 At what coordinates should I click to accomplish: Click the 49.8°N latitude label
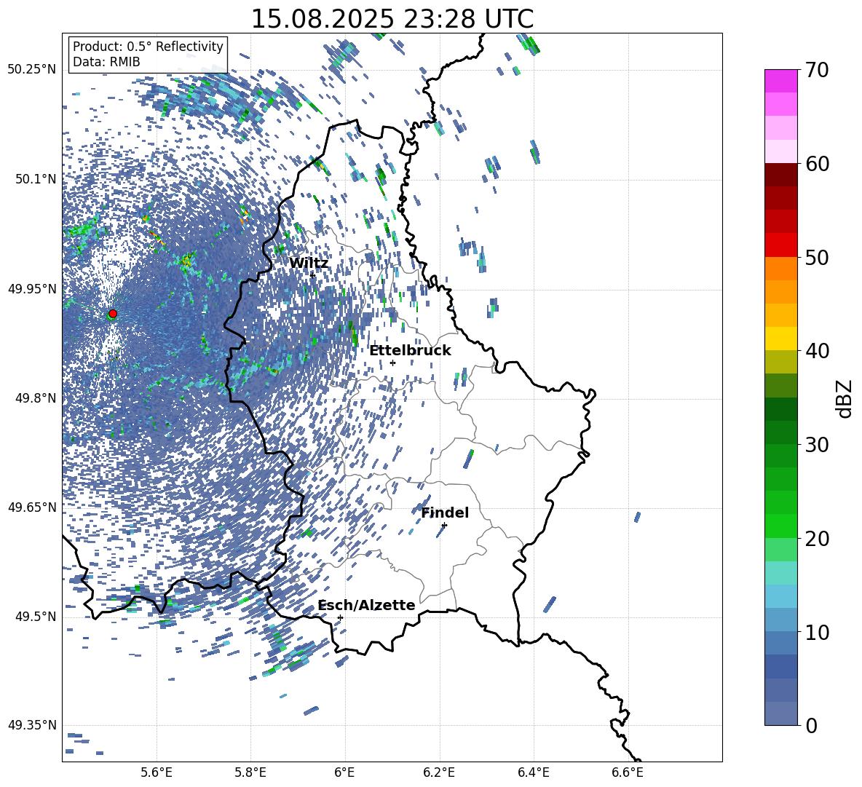pyautogui.click(x=36, y=398)
